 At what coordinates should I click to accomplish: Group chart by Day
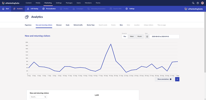coord(125,37)
